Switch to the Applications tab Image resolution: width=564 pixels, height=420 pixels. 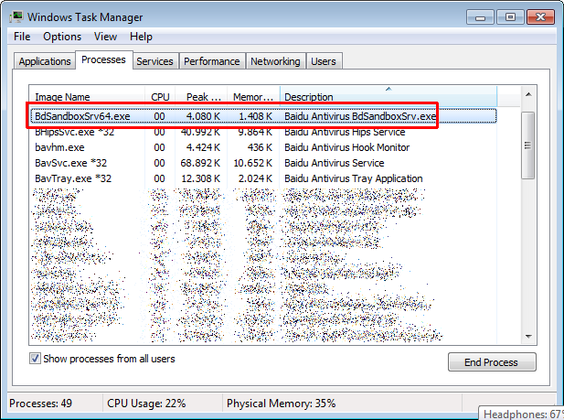pos(45,61)
